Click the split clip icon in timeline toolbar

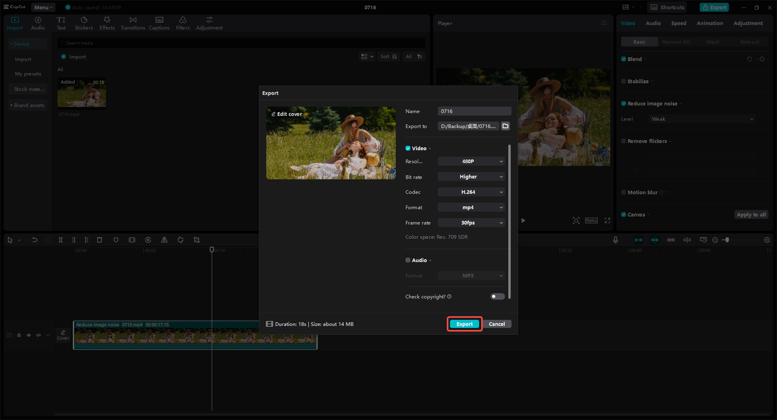point(61,240)
